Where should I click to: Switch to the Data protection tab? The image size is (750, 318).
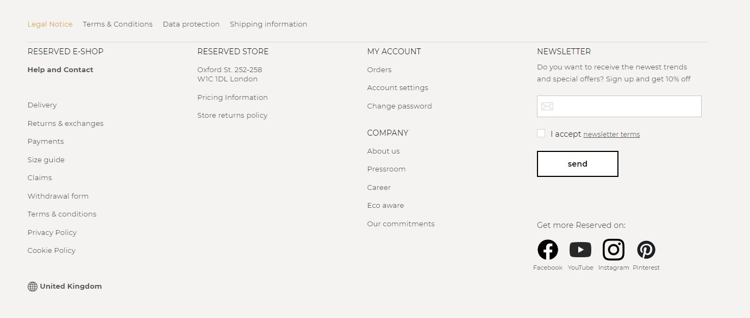tap(191, 24)
